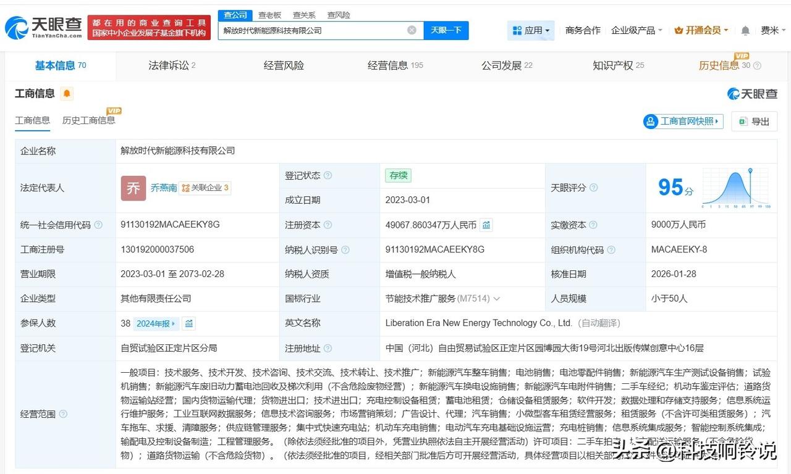Open the chart icon beside 2024年报

pos(189,323)
